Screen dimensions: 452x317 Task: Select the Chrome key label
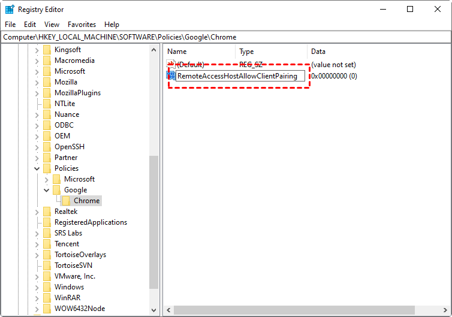pyautogui.click(x=86, y=201)
